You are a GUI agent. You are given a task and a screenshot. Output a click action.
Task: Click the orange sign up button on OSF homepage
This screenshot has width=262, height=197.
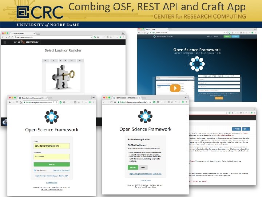[x=219, y=98]
